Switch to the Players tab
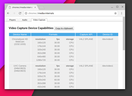 (x=12, y=20)
